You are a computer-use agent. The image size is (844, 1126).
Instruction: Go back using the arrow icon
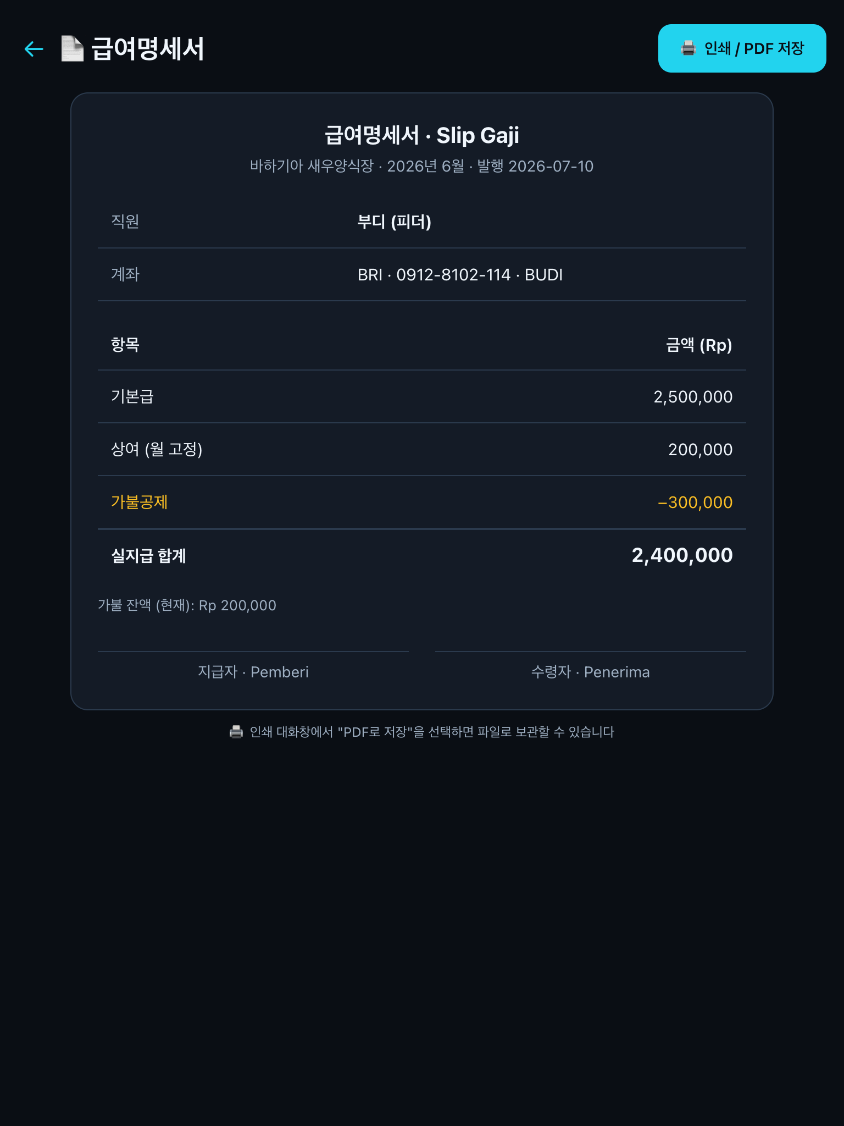(34, 49)
